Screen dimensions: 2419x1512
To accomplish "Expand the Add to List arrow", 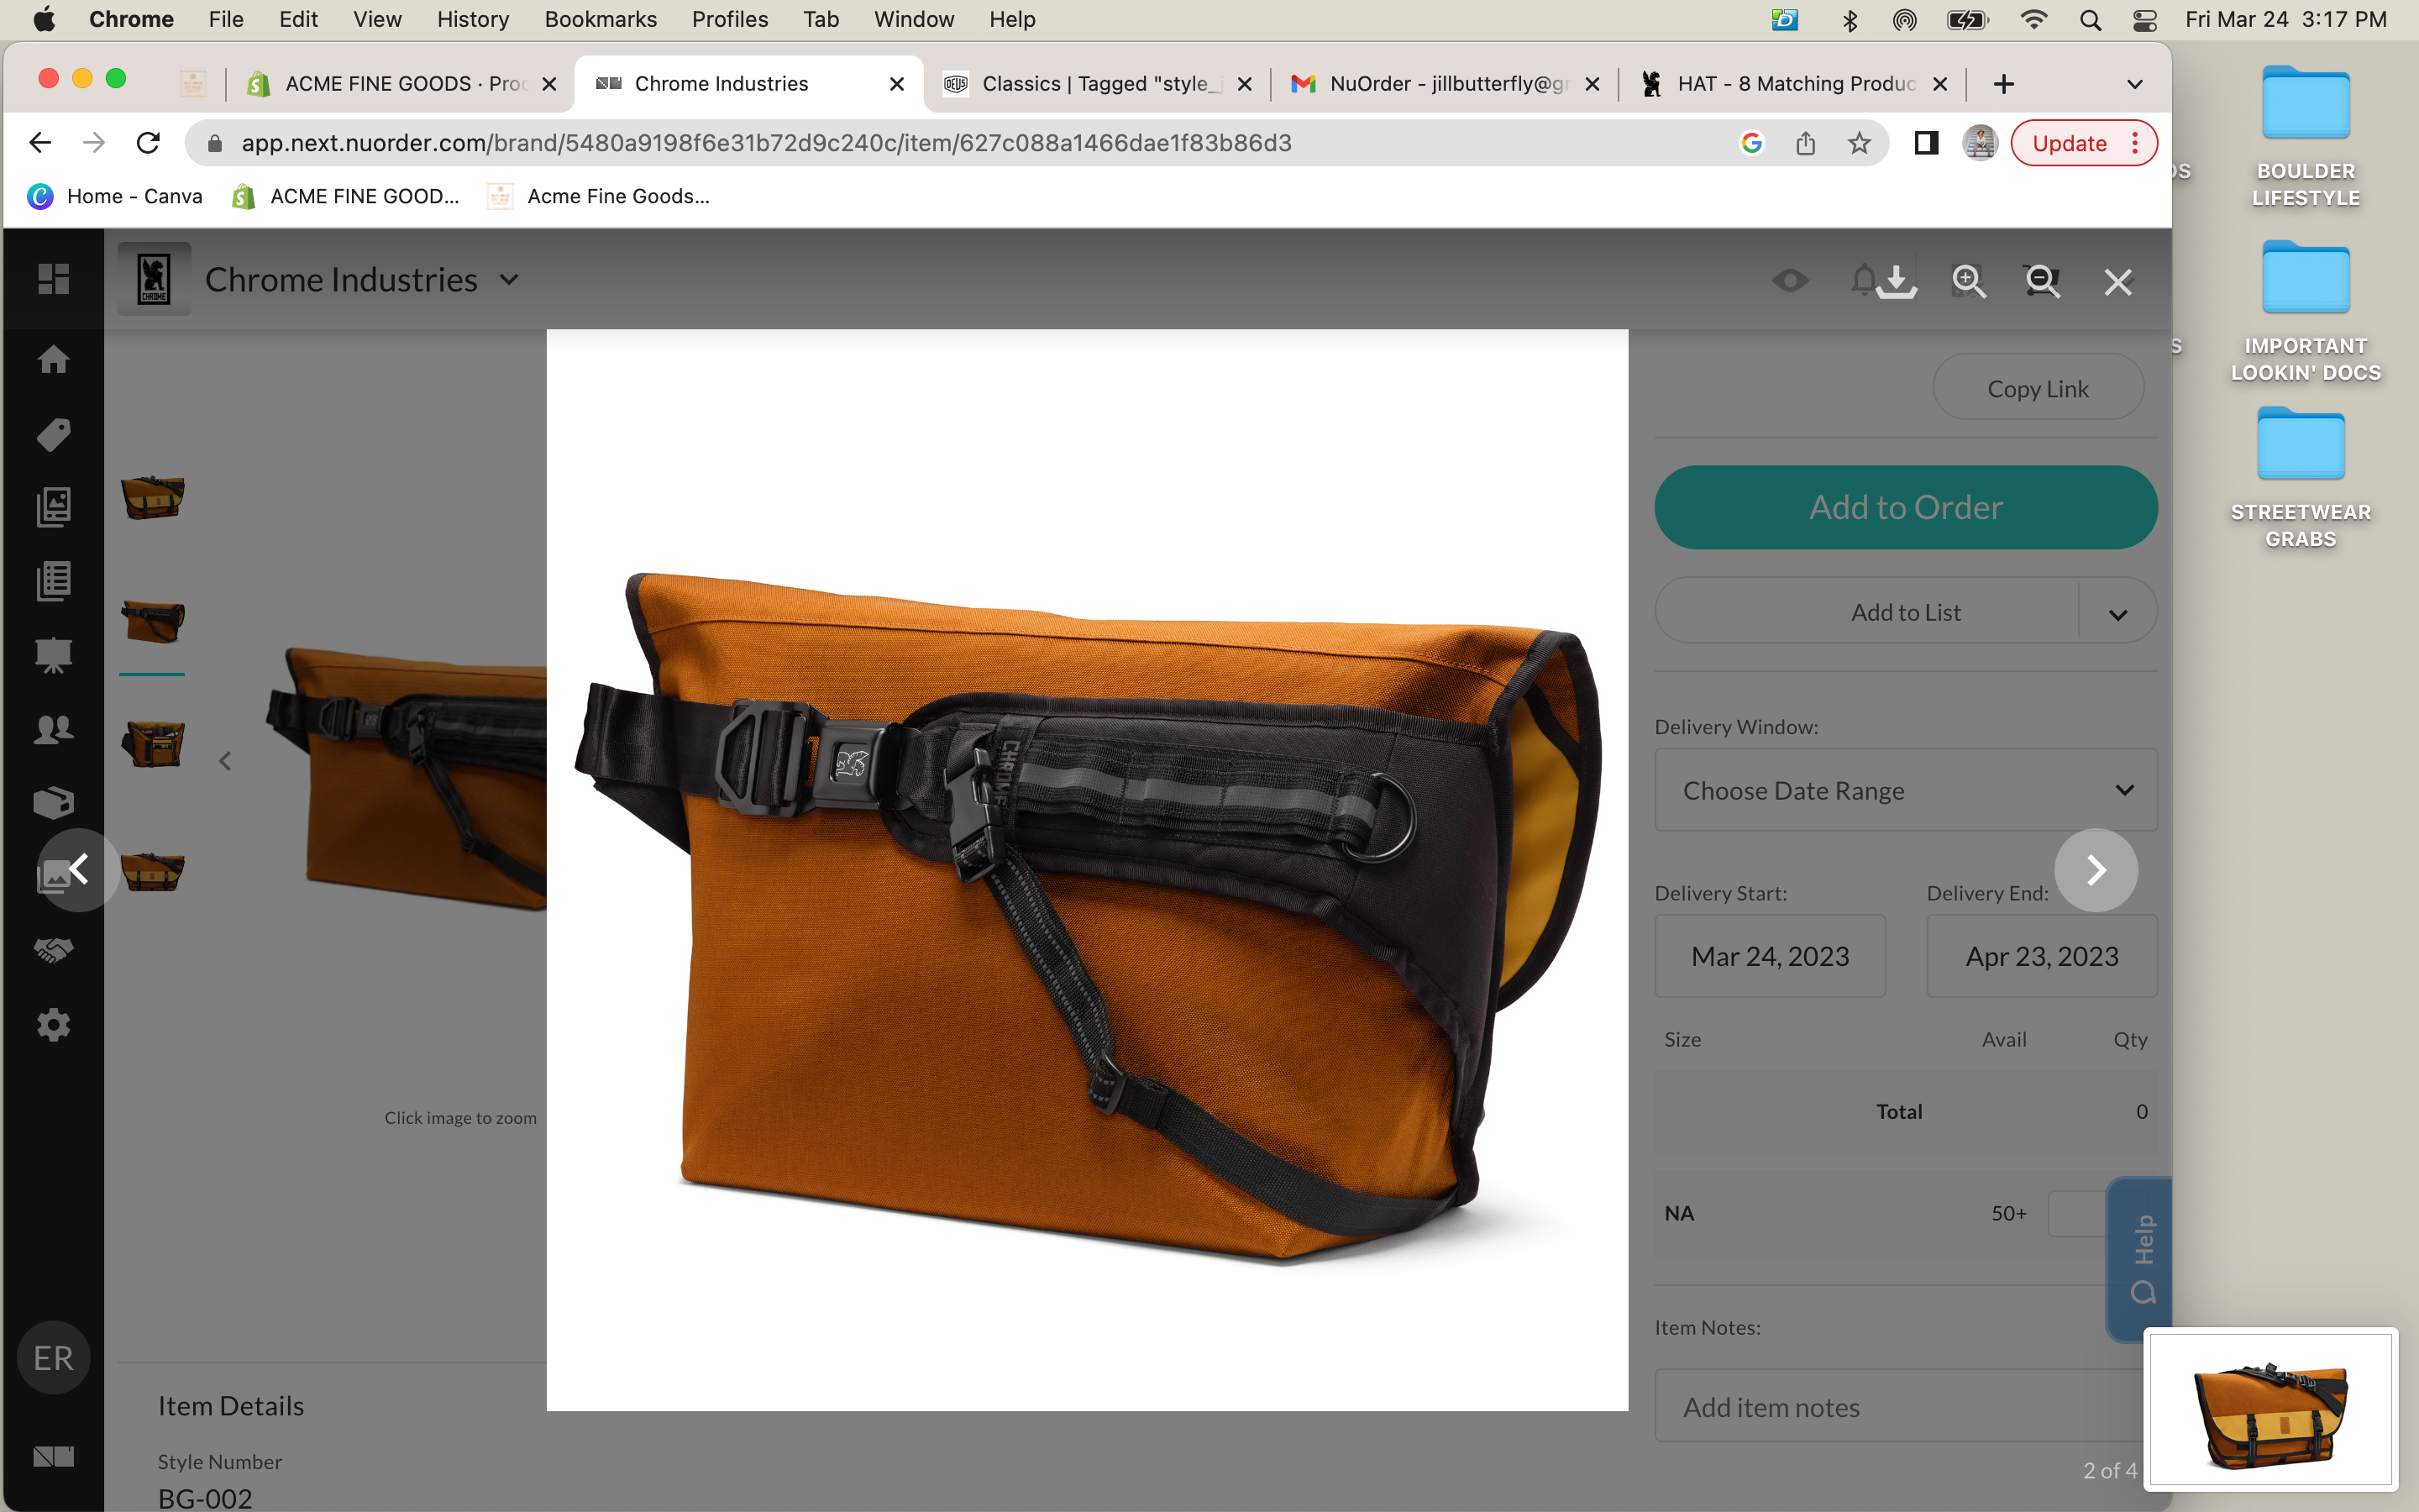I will (x=2117, y=613).
